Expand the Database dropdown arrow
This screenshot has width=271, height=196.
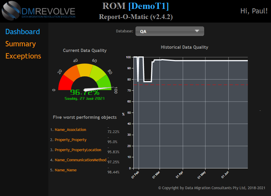pyautogui.click(x=197, y=31)
